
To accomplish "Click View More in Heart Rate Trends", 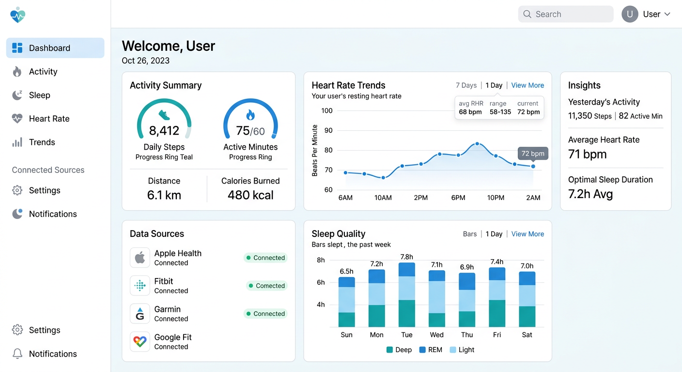I will [527, 85].
